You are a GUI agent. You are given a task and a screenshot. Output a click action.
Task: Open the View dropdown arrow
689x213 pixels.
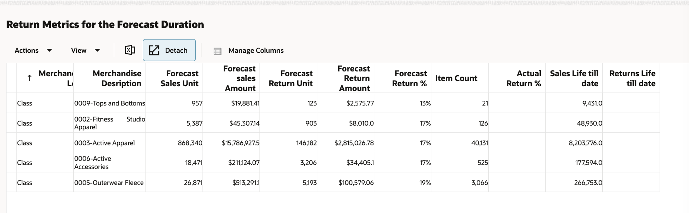pos(97,50)
